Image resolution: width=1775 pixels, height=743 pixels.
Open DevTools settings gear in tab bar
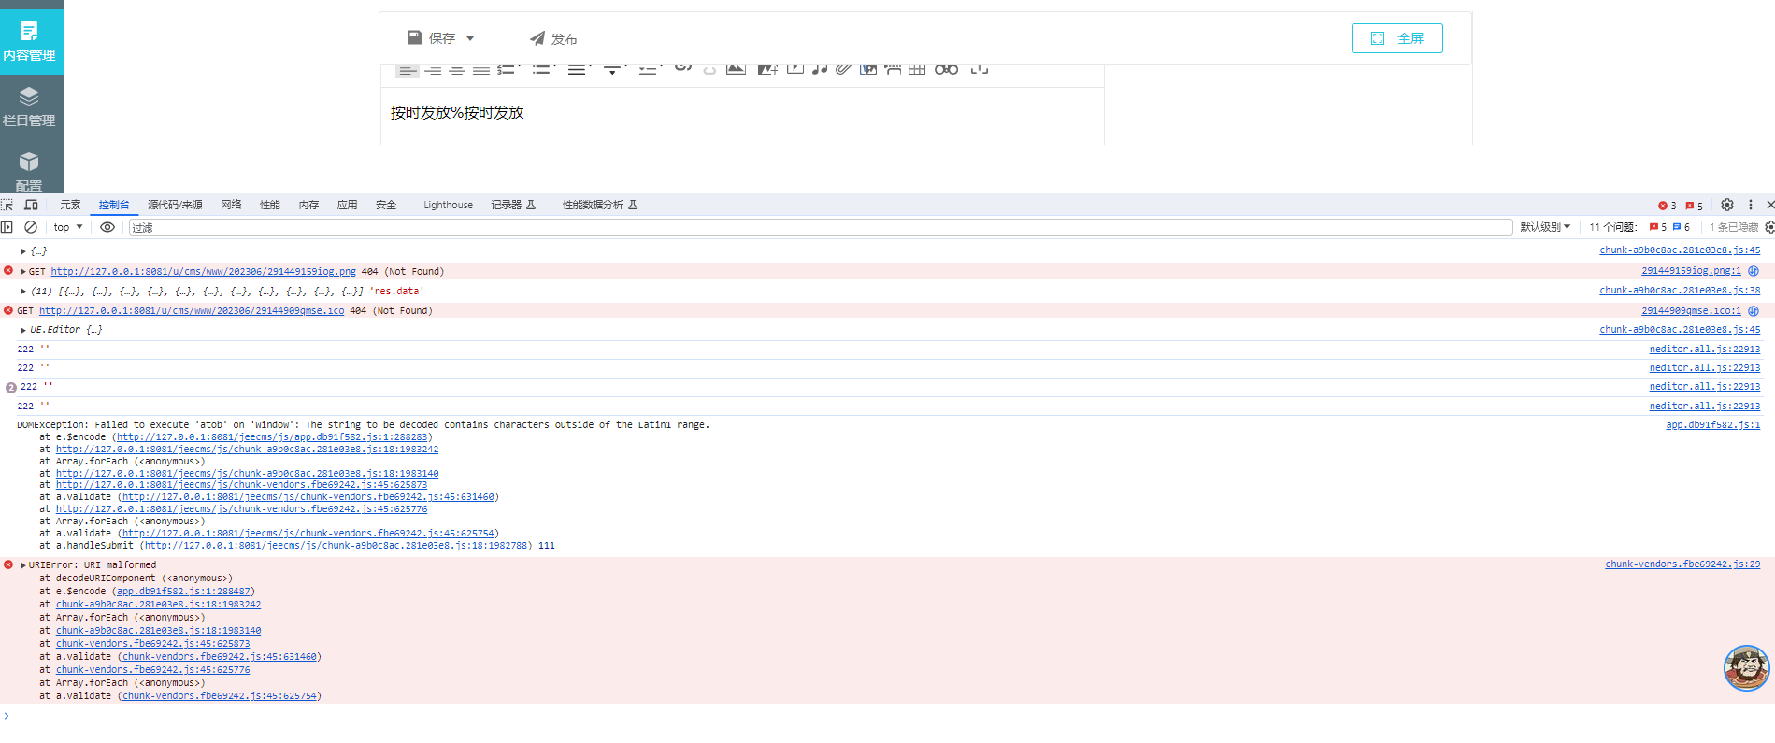tap(1727, 205)
